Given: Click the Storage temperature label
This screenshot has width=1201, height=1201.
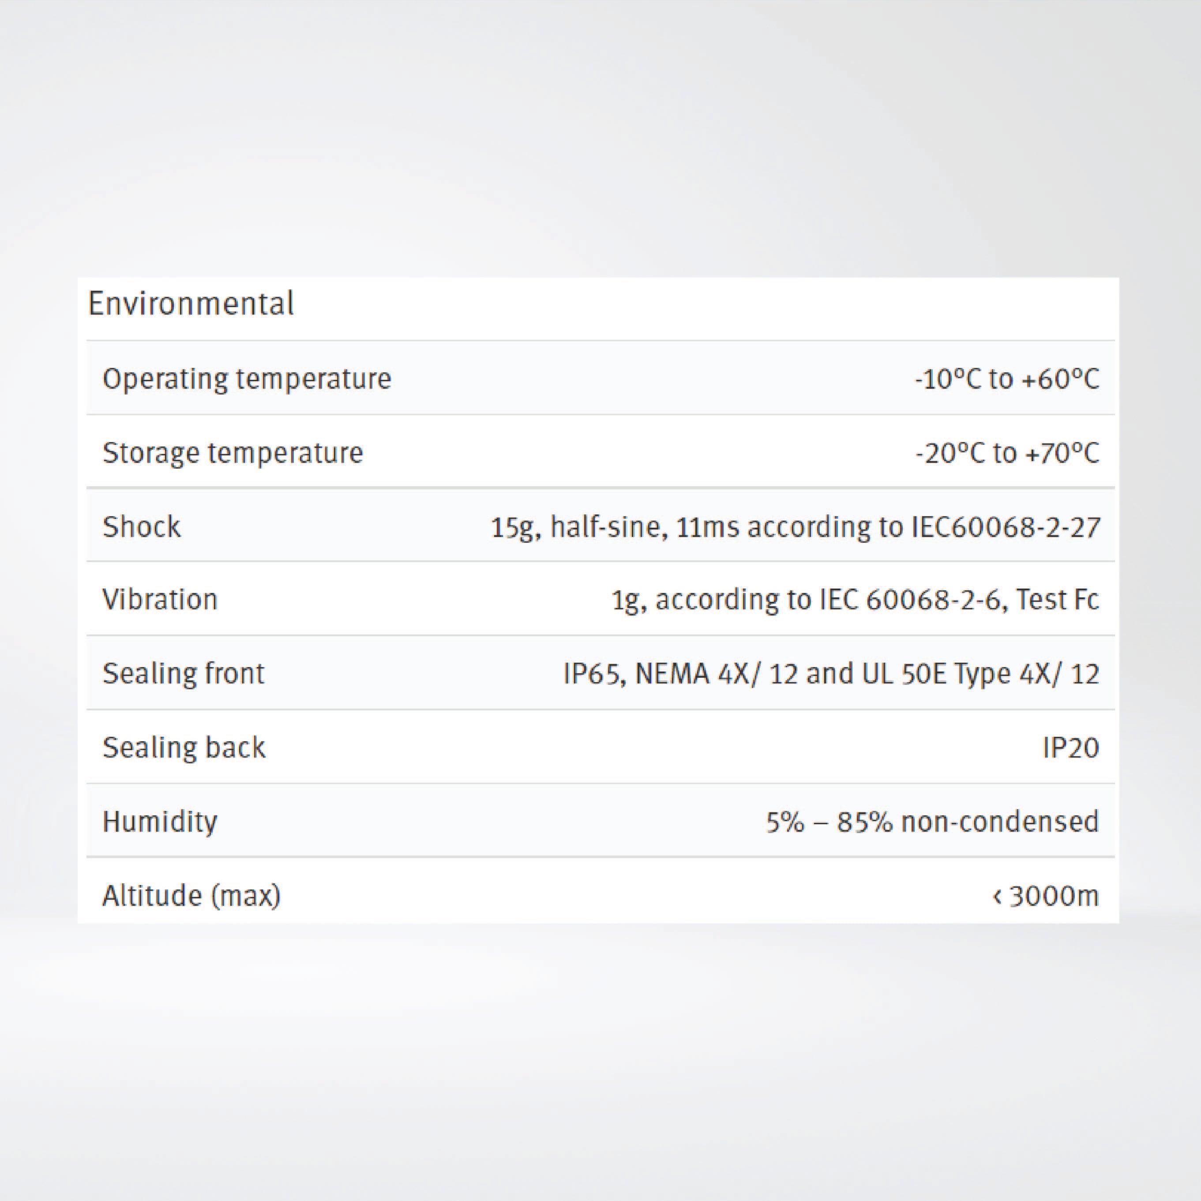Looking at the screenshot, I should [233, 453].
